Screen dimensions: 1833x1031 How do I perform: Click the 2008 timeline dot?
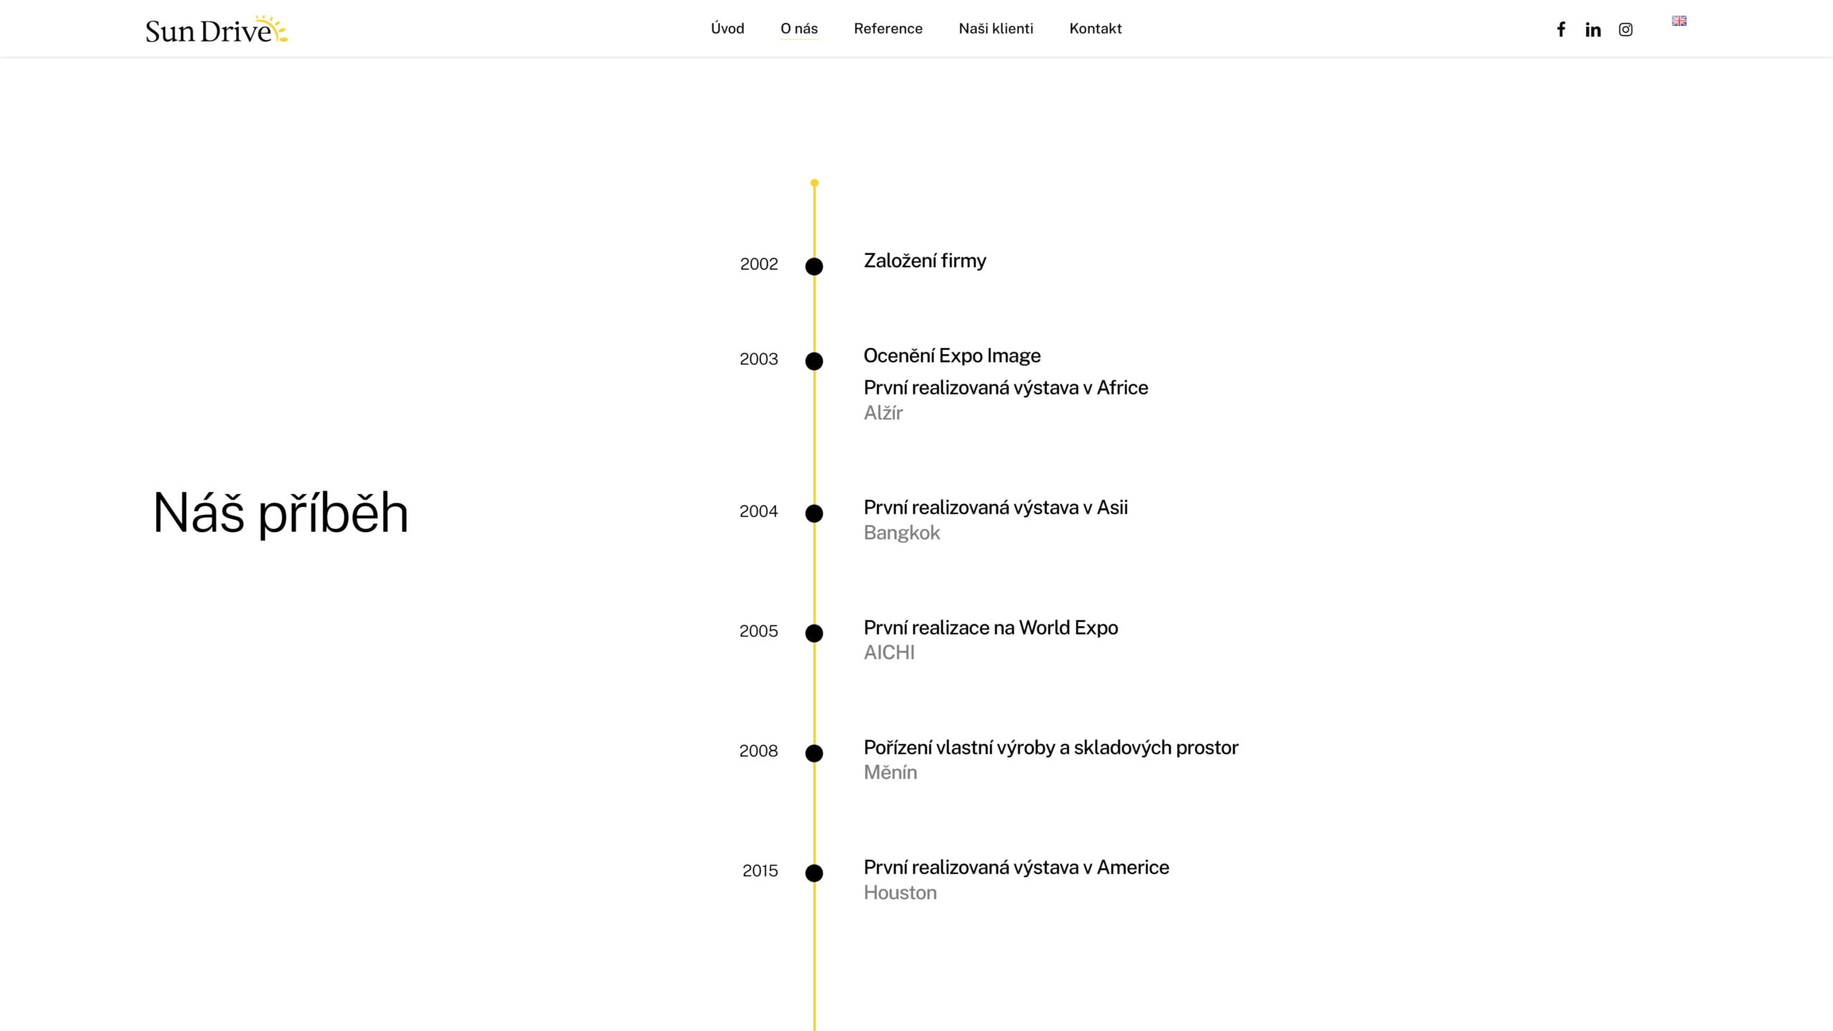[814, 753]
